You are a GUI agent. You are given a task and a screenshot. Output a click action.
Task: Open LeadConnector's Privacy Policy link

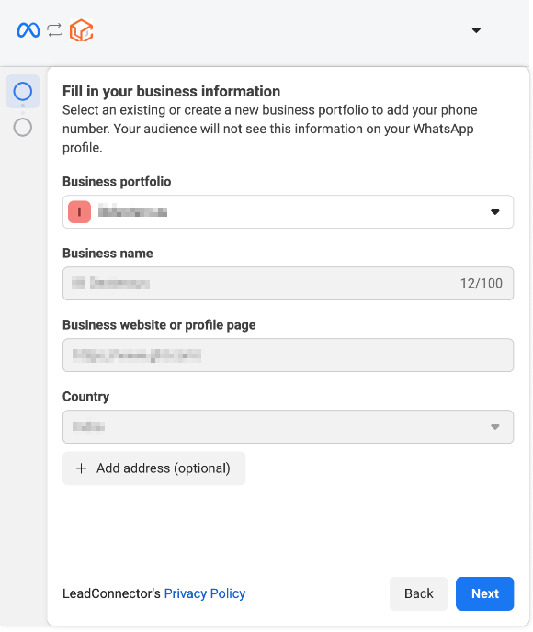tap(205, 593)
